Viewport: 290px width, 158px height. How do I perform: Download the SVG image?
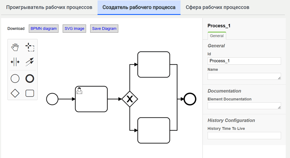point(74,28)
